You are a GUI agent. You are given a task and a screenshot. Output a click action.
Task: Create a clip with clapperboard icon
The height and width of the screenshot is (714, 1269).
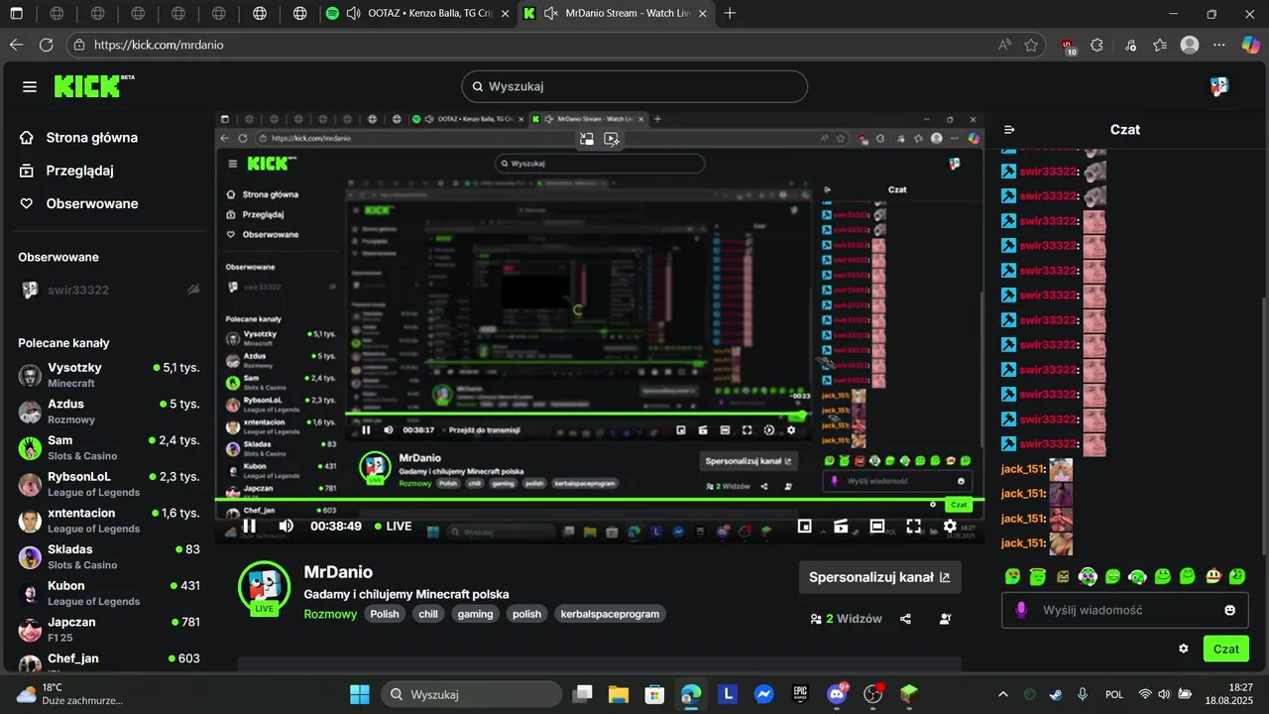[x=841, y=526]
